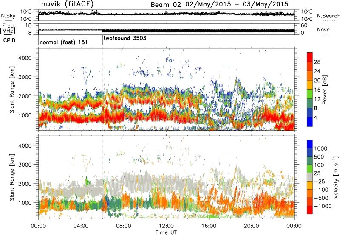Viewport: 340px width, 235px height.
Task: Click the '08:00' time axis label
Action: (124, 226)
